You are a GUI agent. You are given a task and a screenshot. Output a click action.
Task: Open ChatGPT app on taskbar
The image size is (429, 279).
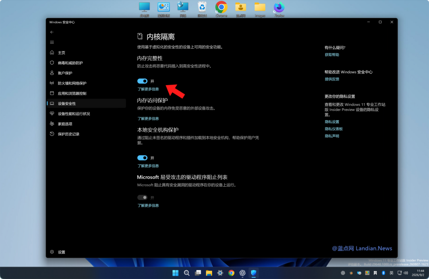[242, 273]
